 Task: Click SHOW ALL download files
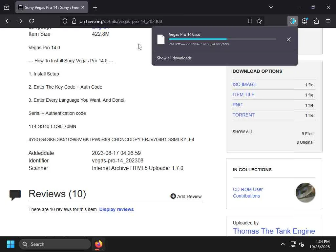[x=242, y=132]
